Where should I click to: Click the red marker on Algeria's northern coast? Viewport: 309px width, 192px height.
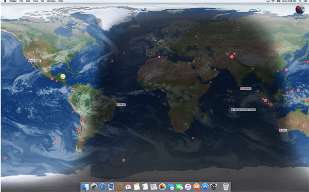tap(159, 57)
